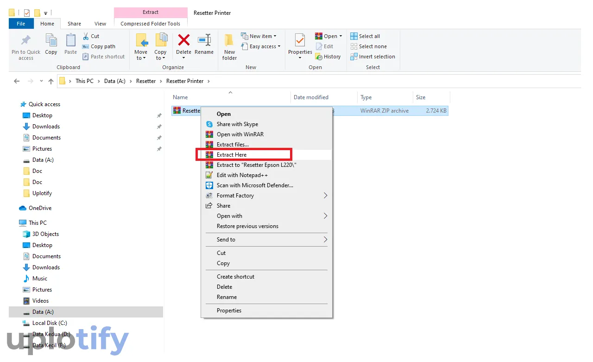593x362 pixels.
Task: Click Select none in the ribbon
Action: tap(368, 46)
